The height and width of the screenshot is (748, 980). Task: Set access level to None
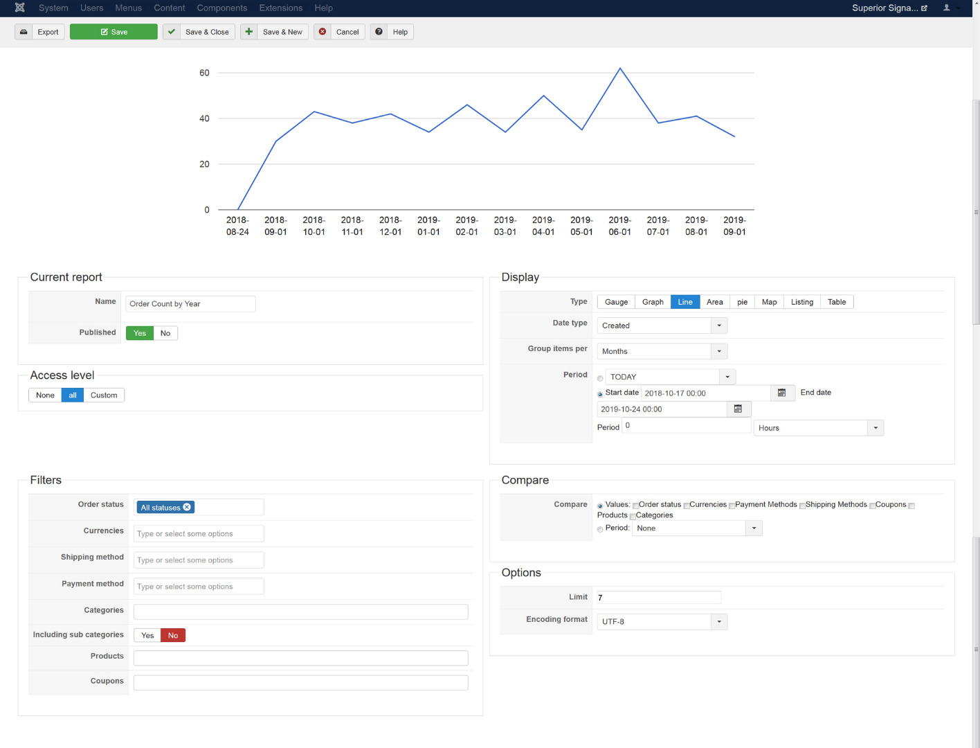[45, 395]
